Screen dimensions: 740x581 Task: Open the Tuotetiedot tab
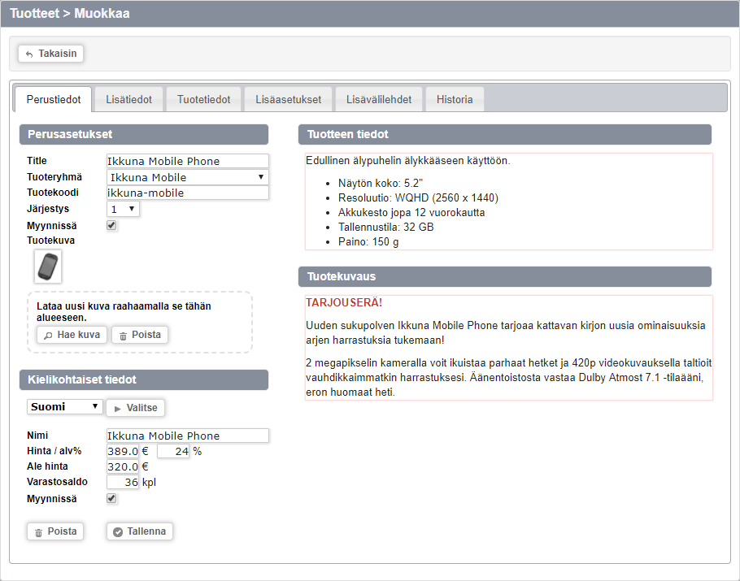coord(204,100)
